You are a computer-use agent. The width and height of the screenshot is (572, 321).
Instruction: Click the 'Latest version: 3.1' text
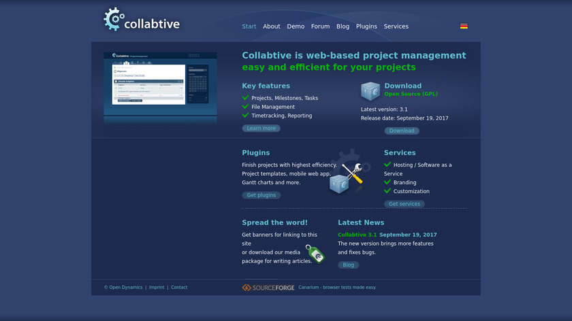click(x=384, y=109)
